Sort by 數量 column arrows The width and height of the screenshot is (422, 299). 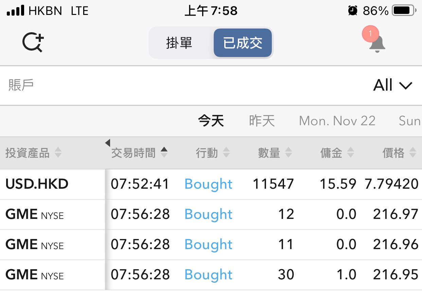288,153
